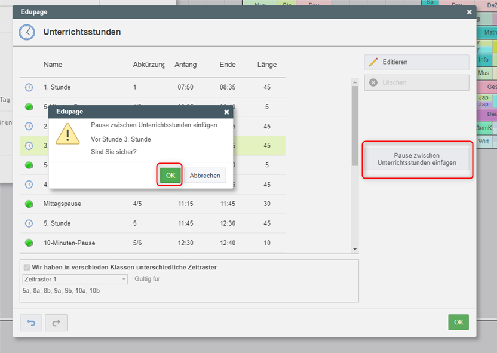Click the Name column header
The image size is (497, 353).
pos(53,65)
